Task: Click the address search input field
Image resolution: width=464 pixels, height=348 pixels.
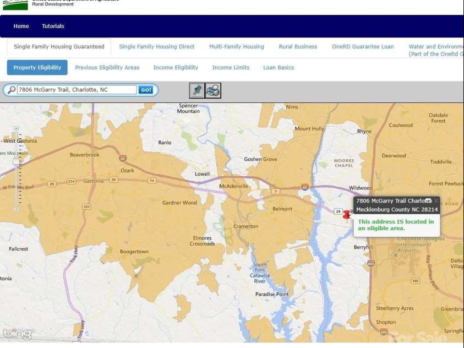Action: pyautogui.click(x=77, y=90)
